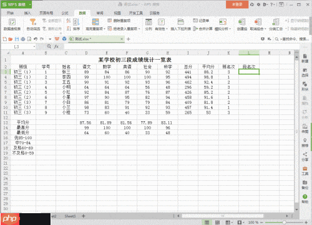Click the 分列 text-to-columns icon
The height and width of the screenshot is (225, 312).
[x=149, y=22]
